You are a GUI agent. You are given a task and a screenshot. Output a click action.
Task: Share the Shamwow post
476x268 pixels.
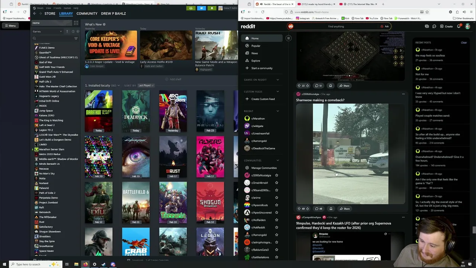coord(344,209)
